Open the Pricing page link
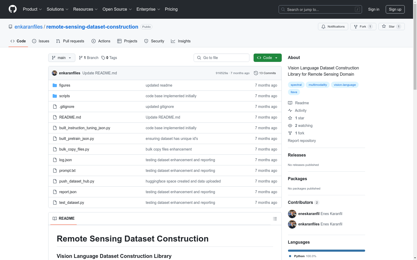The height and width of the screenshot is (260, 417). coord(171,9)
